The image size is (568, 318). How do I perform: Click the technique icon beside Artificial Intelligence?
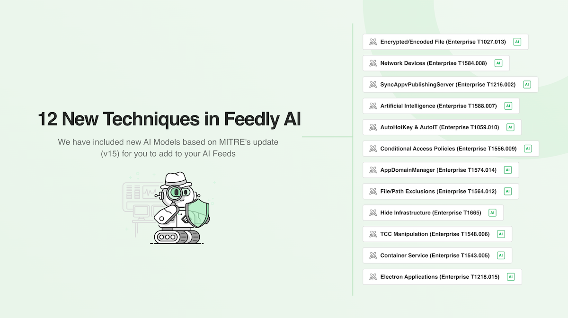click(373, 106)
